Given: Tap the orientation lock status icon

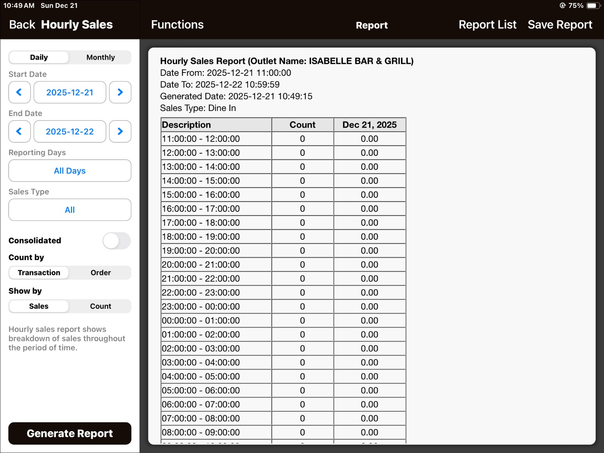Looking at the screenshot, I should point(562,6).
